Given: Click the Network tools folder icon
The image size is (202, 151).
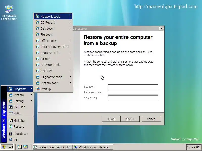Looking at the screenshot, I should (37, 16).
